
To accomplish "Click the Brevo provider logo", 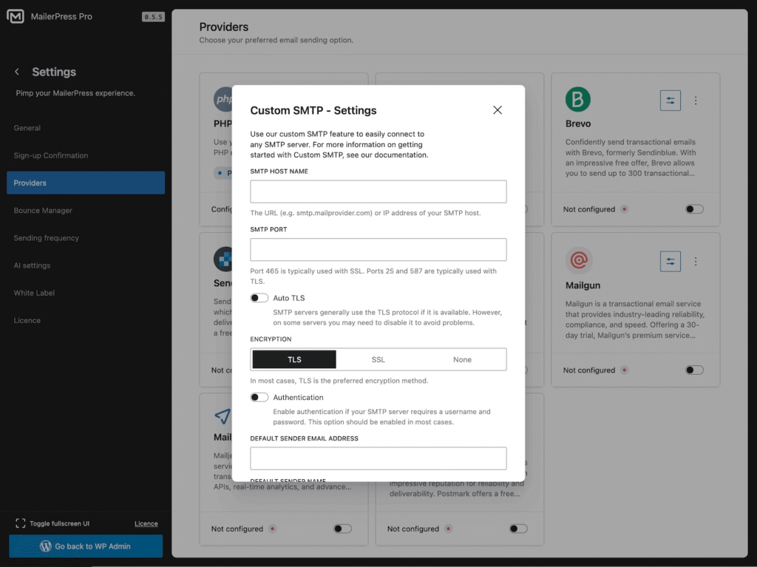I will tap(577, 99).
